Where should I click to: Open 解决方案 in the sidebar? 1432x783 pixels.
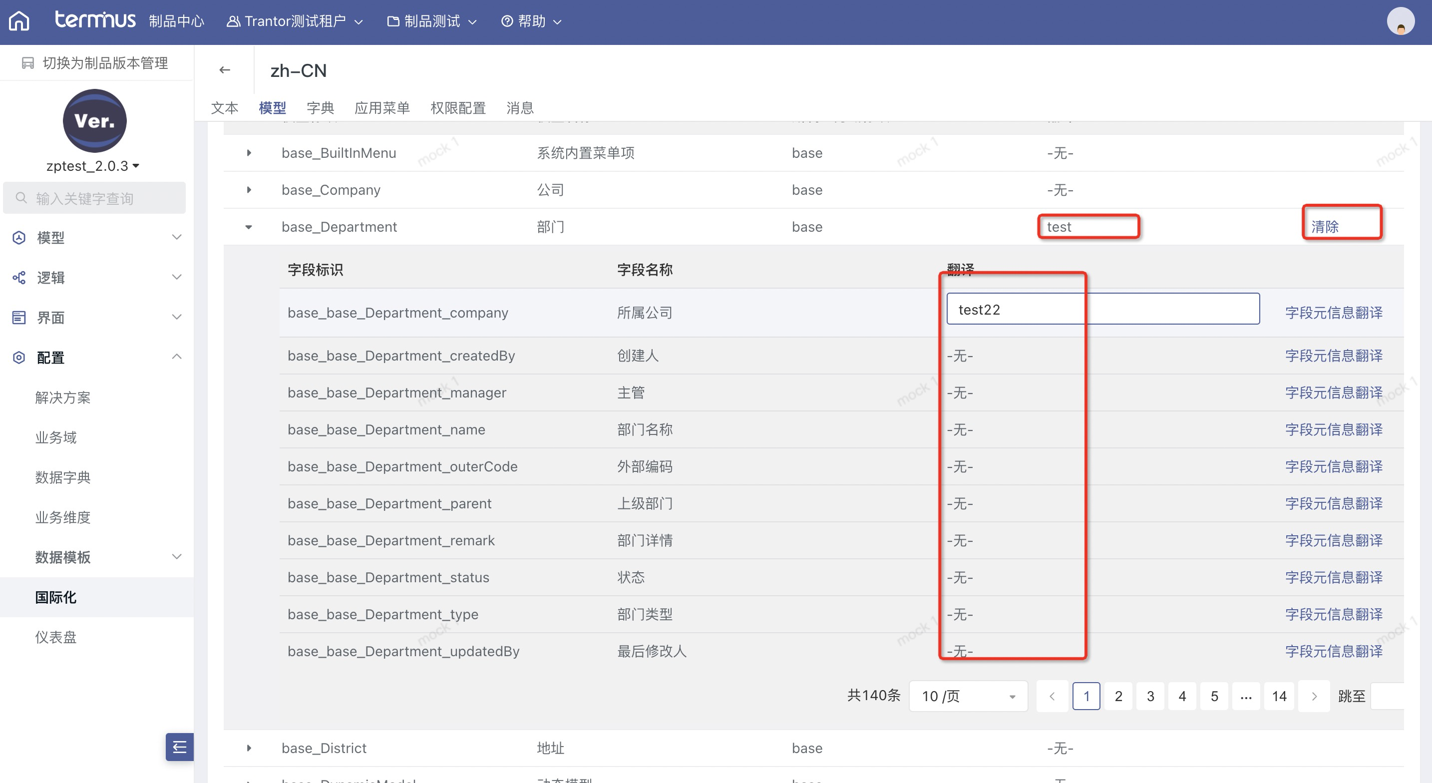click(63, 397)
